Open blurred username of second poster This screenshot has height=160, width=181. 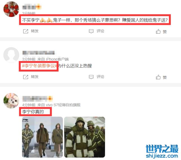coord(38,53)
